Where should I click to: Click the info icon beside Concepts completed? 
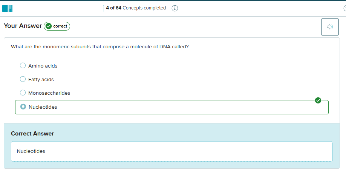pos(175,8)
